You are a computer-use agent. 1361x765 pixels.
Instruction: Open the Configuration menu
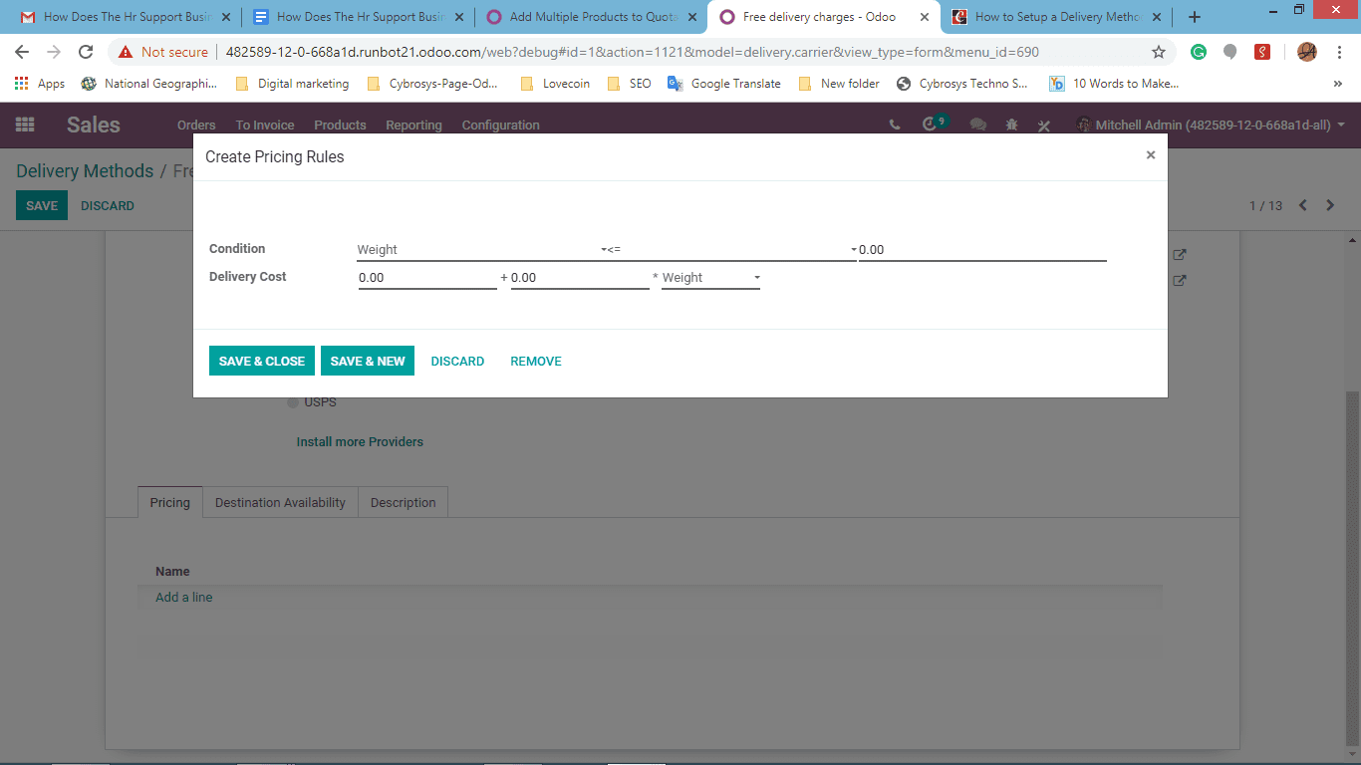501,125
